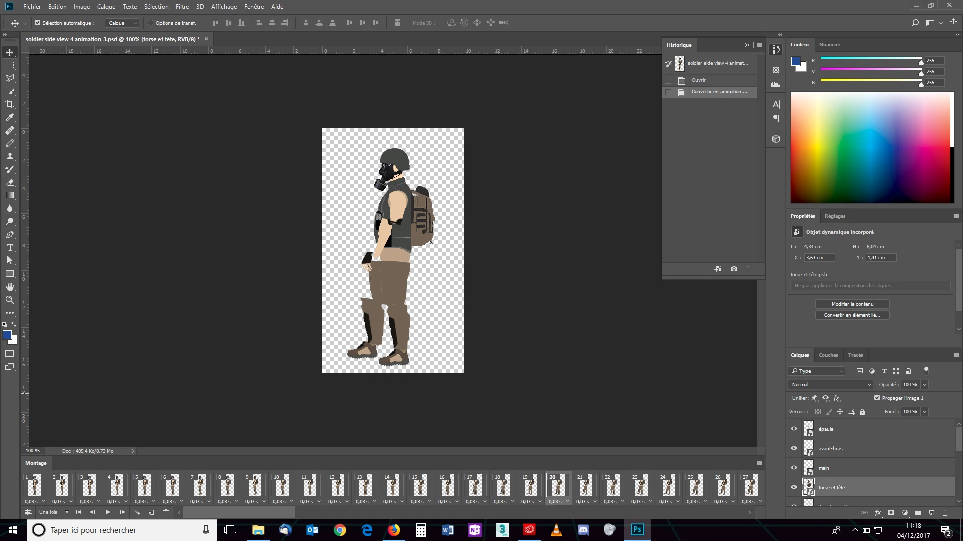This screenshot has width=963, height=541.
Task: Click the Modifier le contenu button
Action: pos(852,304)
